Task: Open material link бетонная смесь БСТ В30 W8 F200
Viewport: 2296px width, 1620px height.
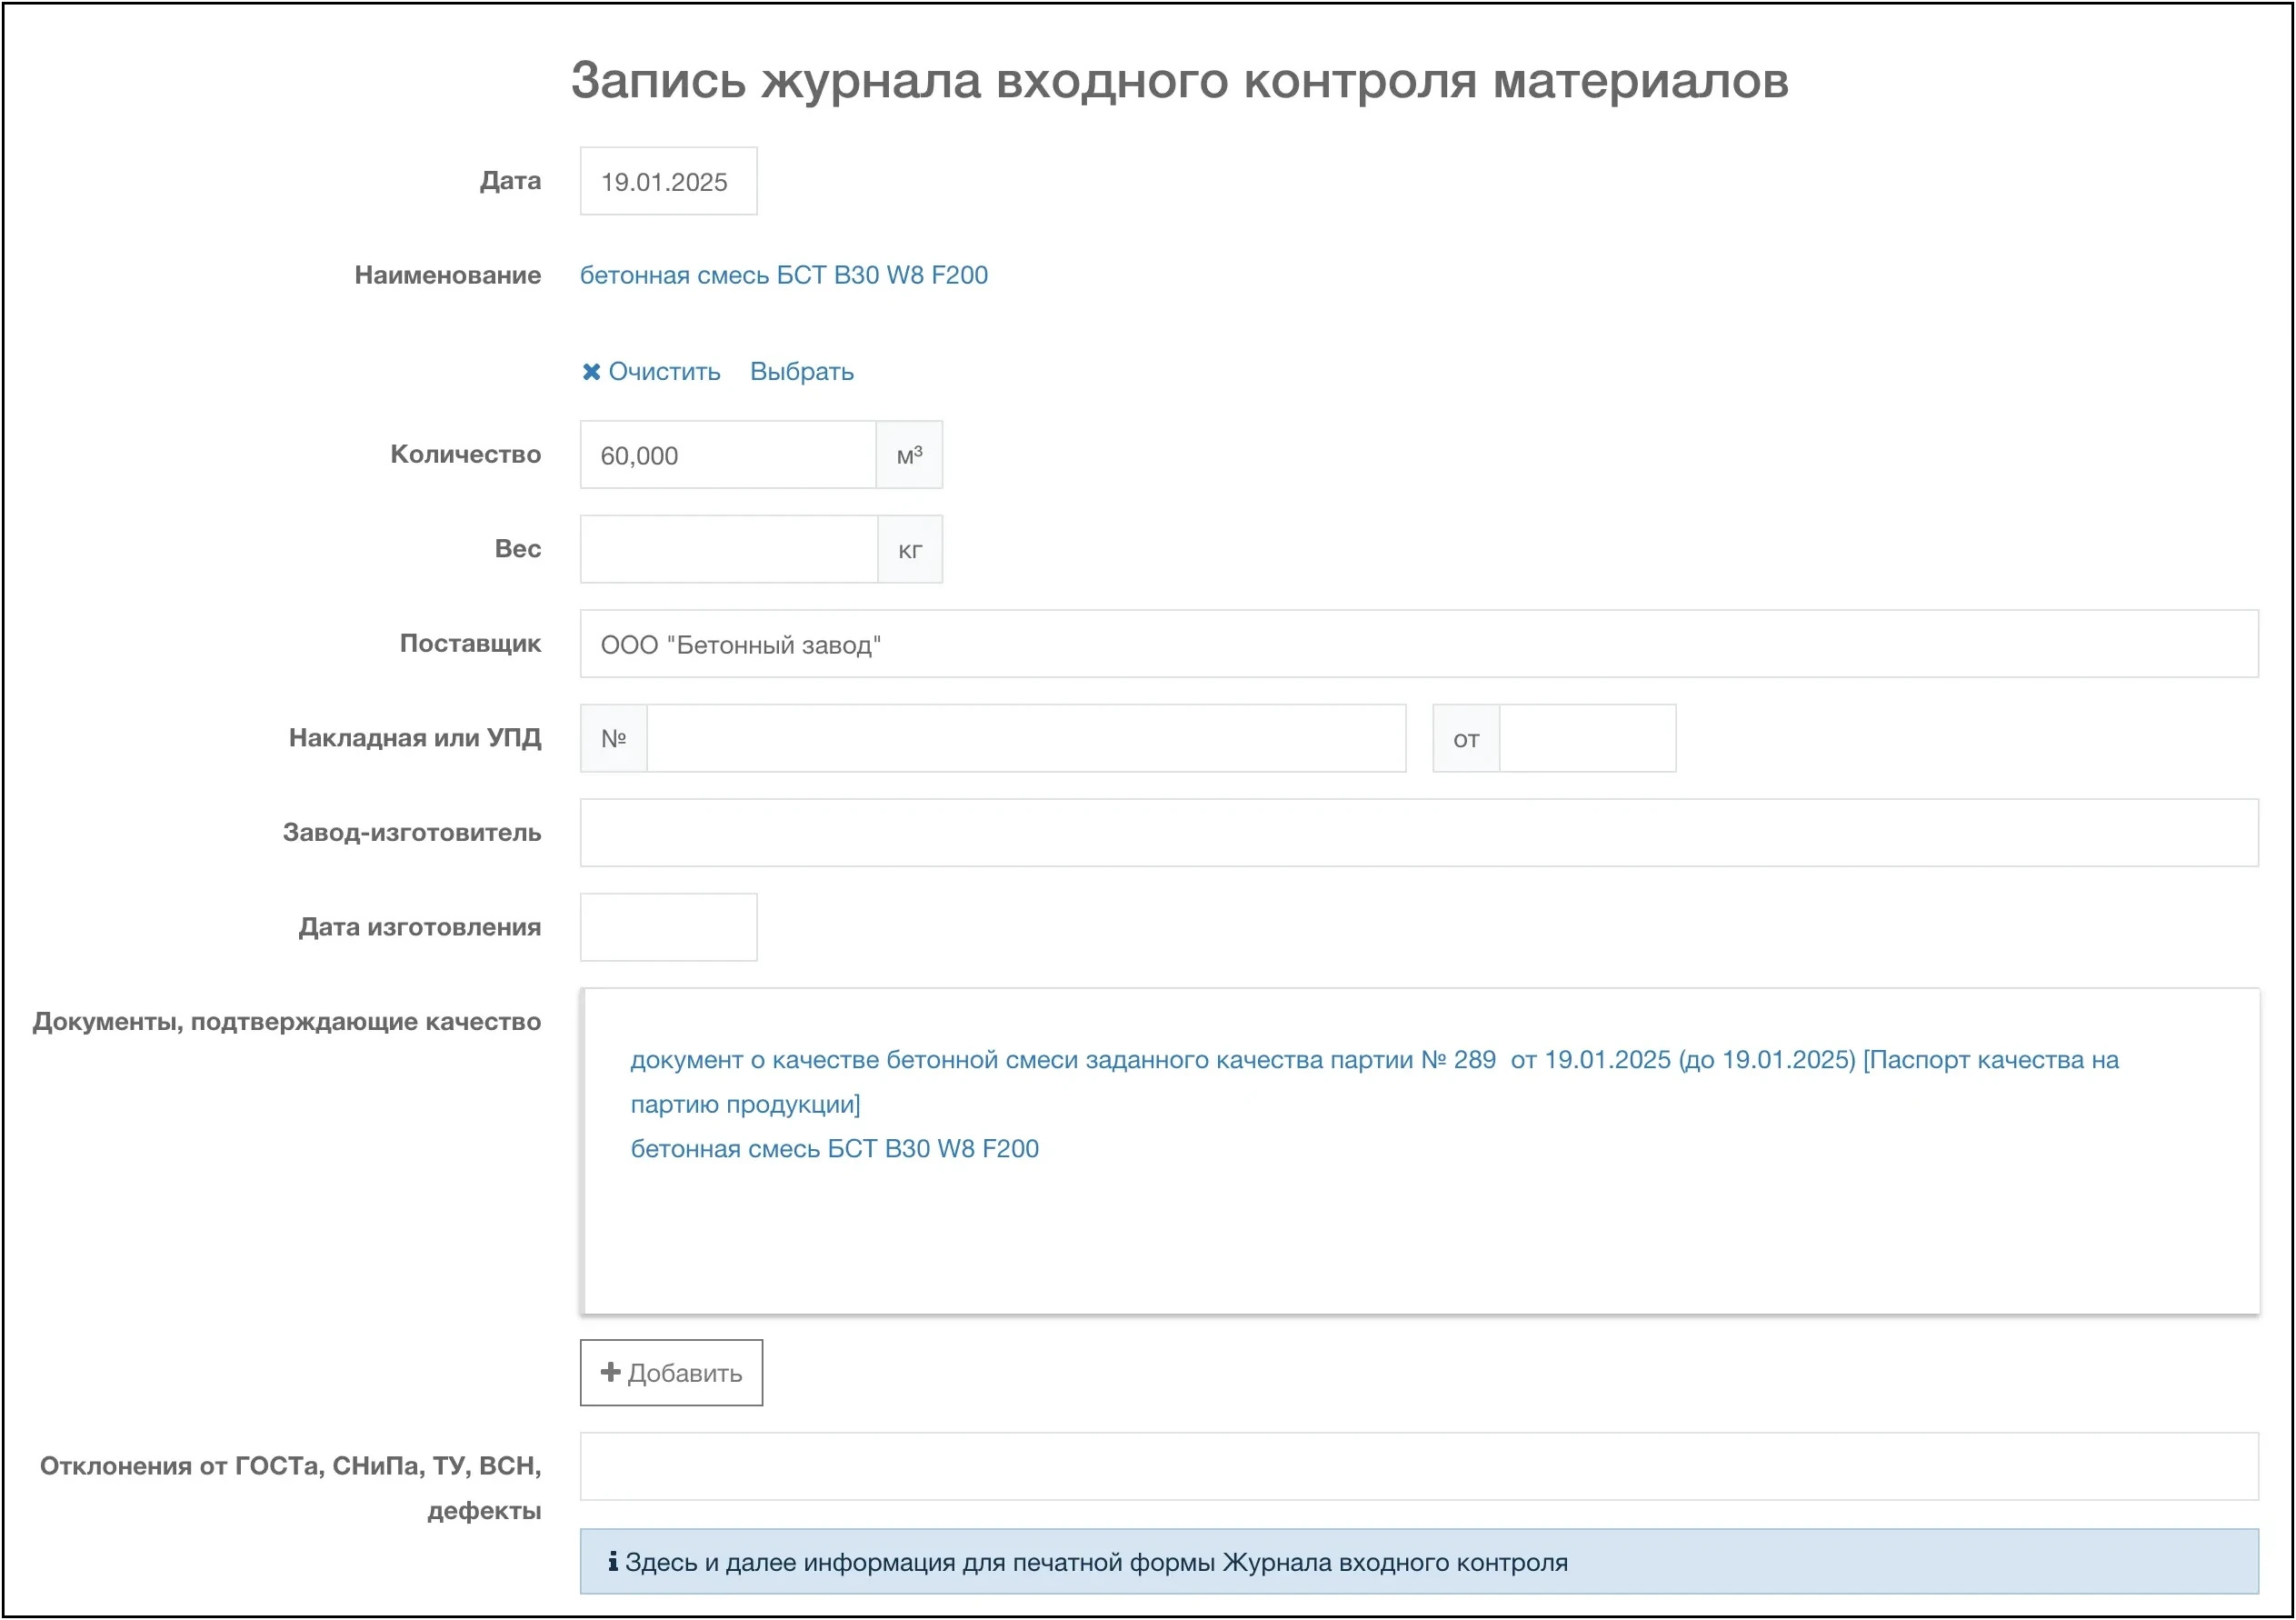Action: [784, 274]
